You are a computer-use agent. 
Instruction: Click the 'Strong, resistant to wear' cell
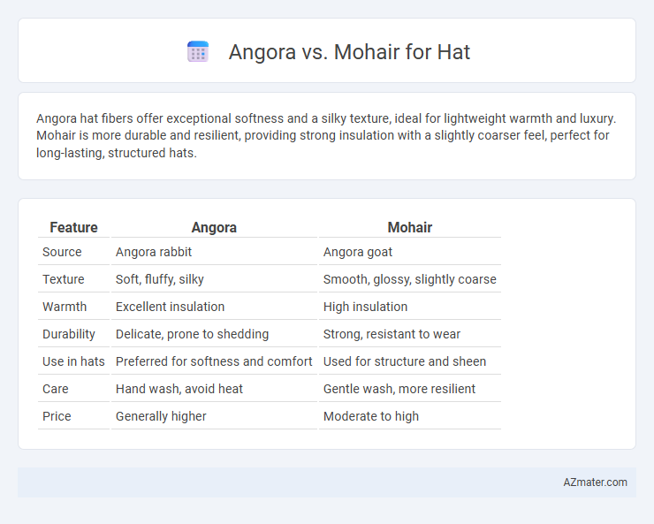point(392,334)
